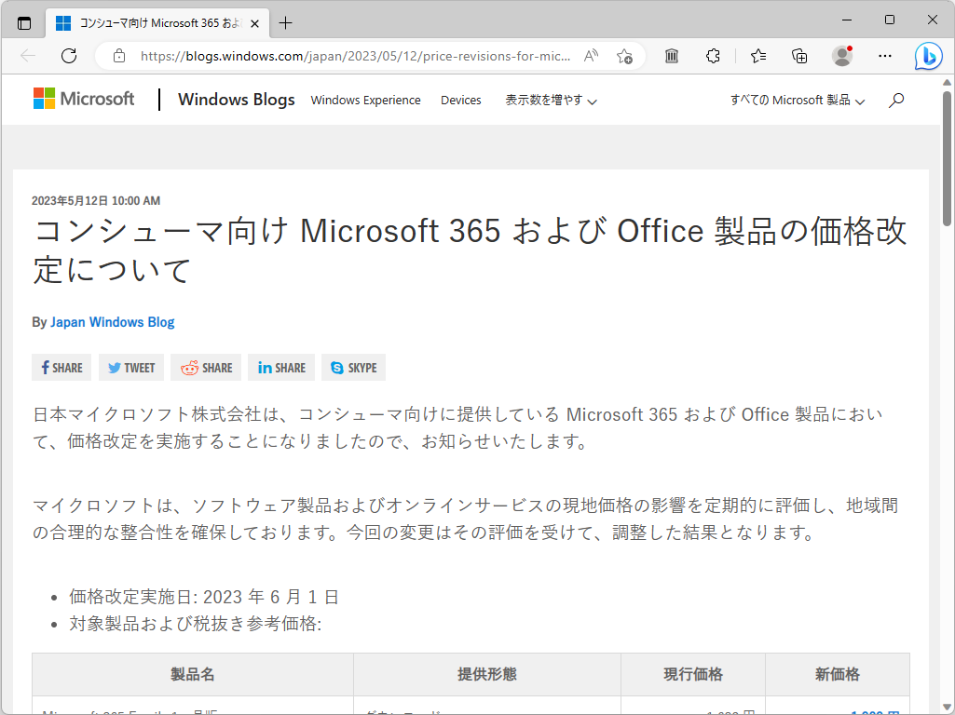This screenshot has width=955, height=715.
Task: Select Devices in the navigation bar
Action: pos(460,100)
